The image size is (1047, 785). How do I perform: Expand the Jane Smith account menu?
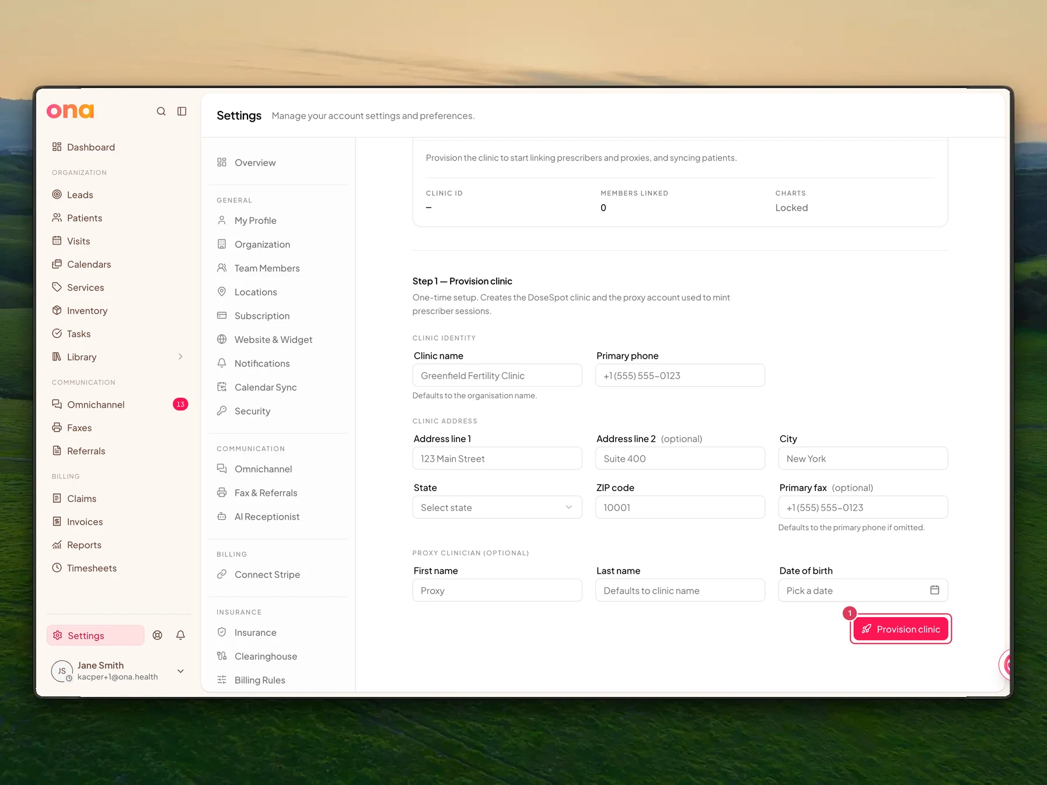click(x=181, y=671)
